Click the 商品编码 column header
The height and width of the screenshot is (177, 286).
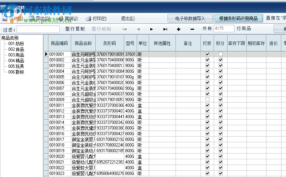[x=59, y=43]
